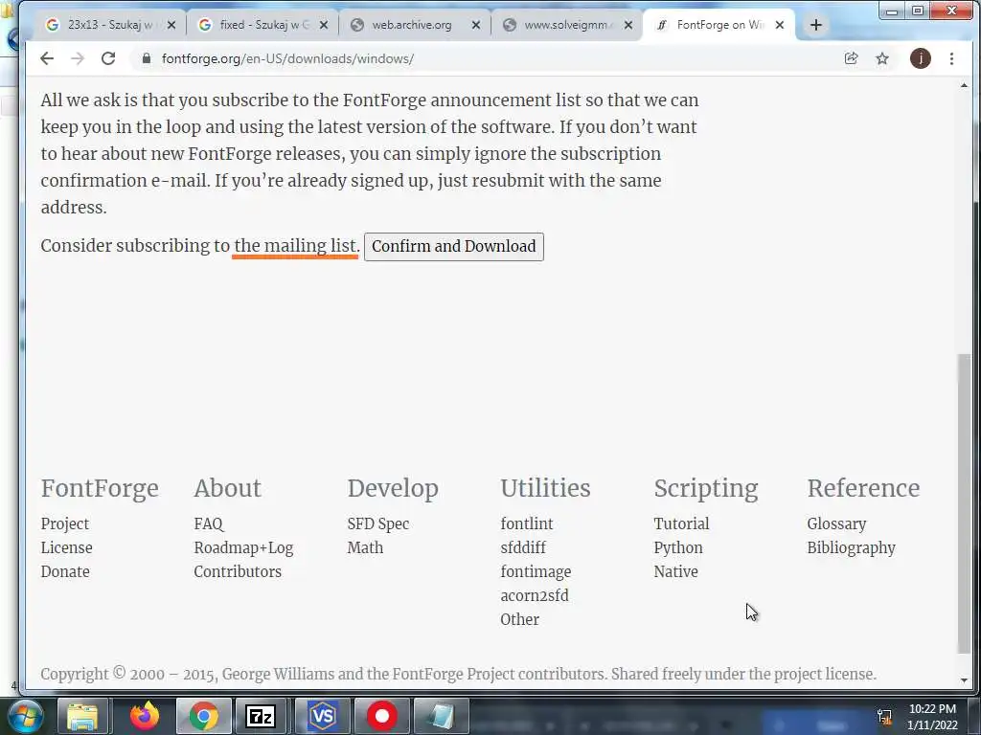Image resolution: width=981 pixels, height=735 pixels.
Task: Open the Math link
Action: (x=365, y=547)
